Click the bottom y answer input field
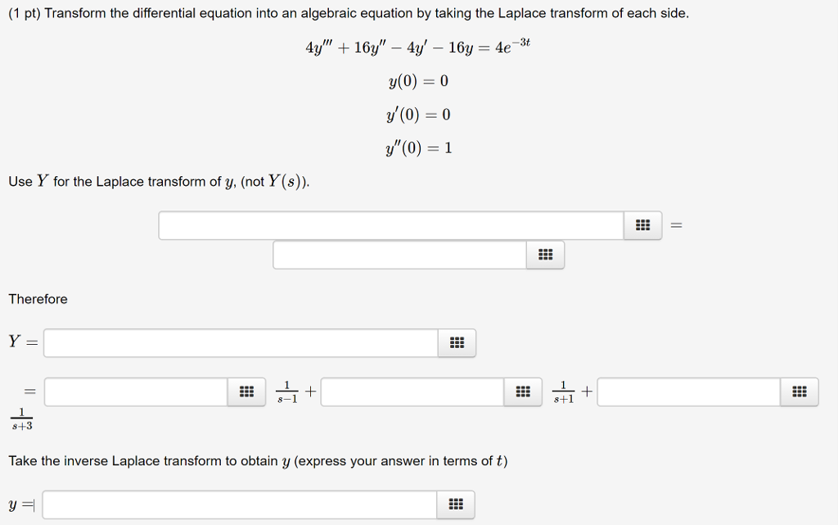The width and height of the screenshot is (838, 525). coord(240,505)
